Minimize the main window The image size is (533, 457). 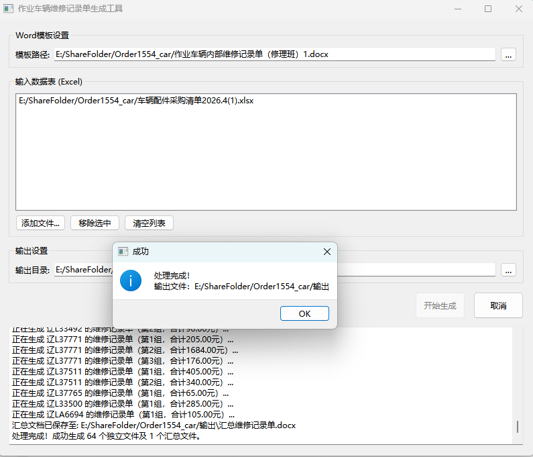pyautogui.click(x=458, y=9)
